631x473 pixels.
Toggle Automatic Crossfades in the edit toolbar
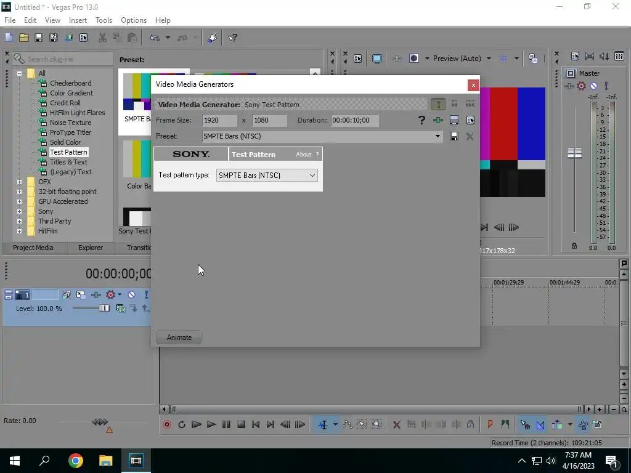[540, 424]
